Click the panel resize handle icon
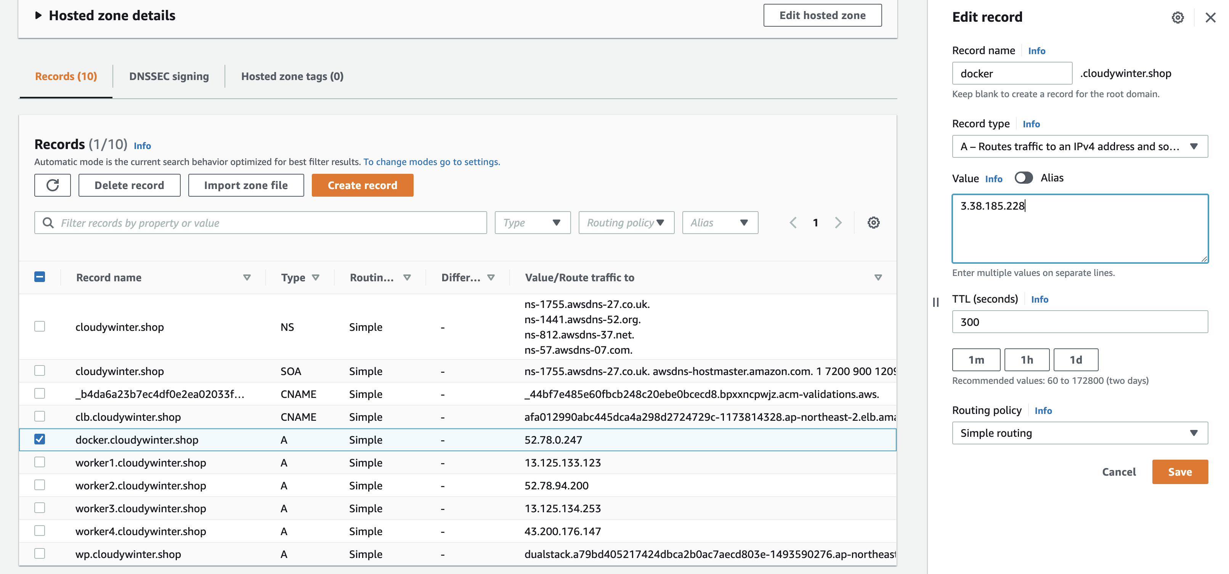This screenshot has height=574, width=1229. click(935, 302)
